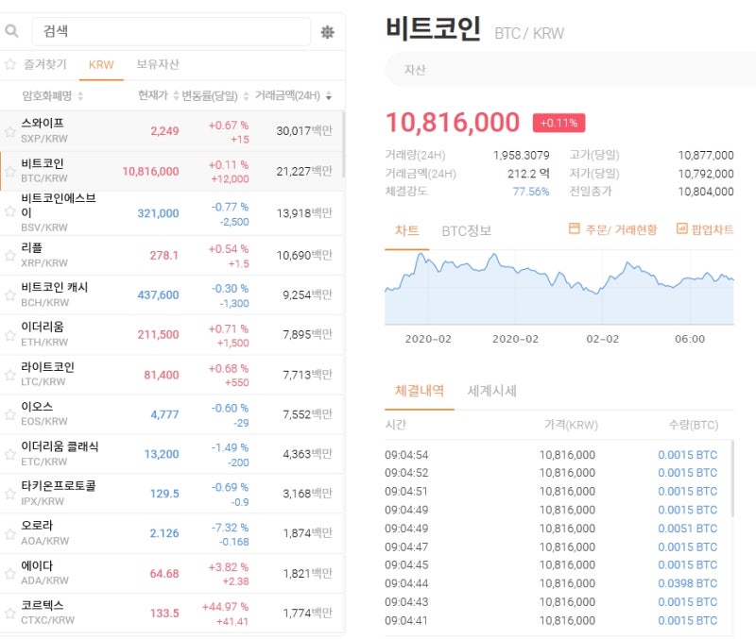
Task: Sort by 변동률(당일) arrows
Action: (246, 96)
